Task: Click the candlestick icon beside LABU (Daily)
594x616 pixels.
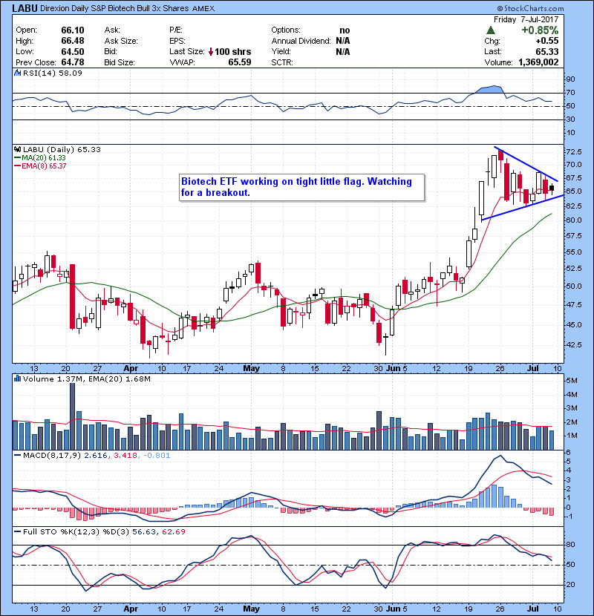Action: pyautogui.click(x=17, y=149)
